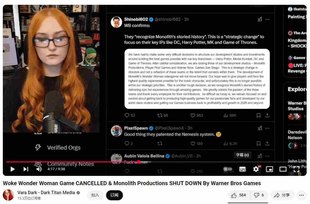The width and height of the screenshot is (310, 204).
Task: Click the 字幕 (c) captions tooltip
Action: tap(242, 155)
